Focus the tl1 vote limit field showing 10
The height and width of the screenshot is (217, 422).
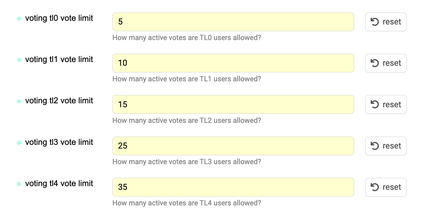click(233, 63)
